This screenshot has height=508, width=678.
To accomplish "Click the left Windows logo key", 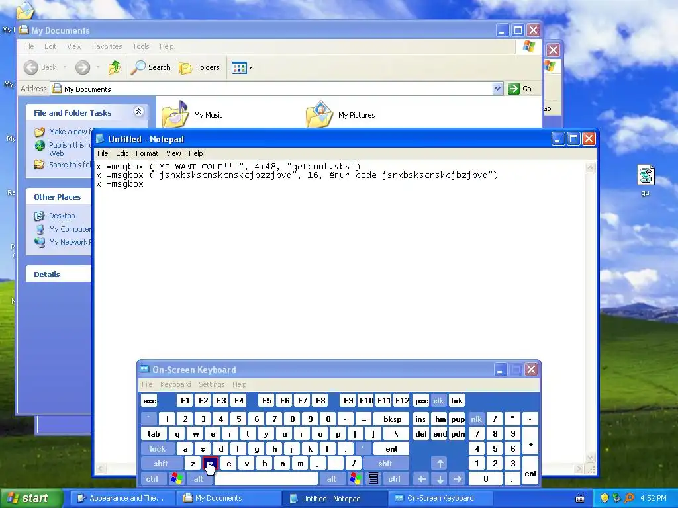I will click(176, 479).
